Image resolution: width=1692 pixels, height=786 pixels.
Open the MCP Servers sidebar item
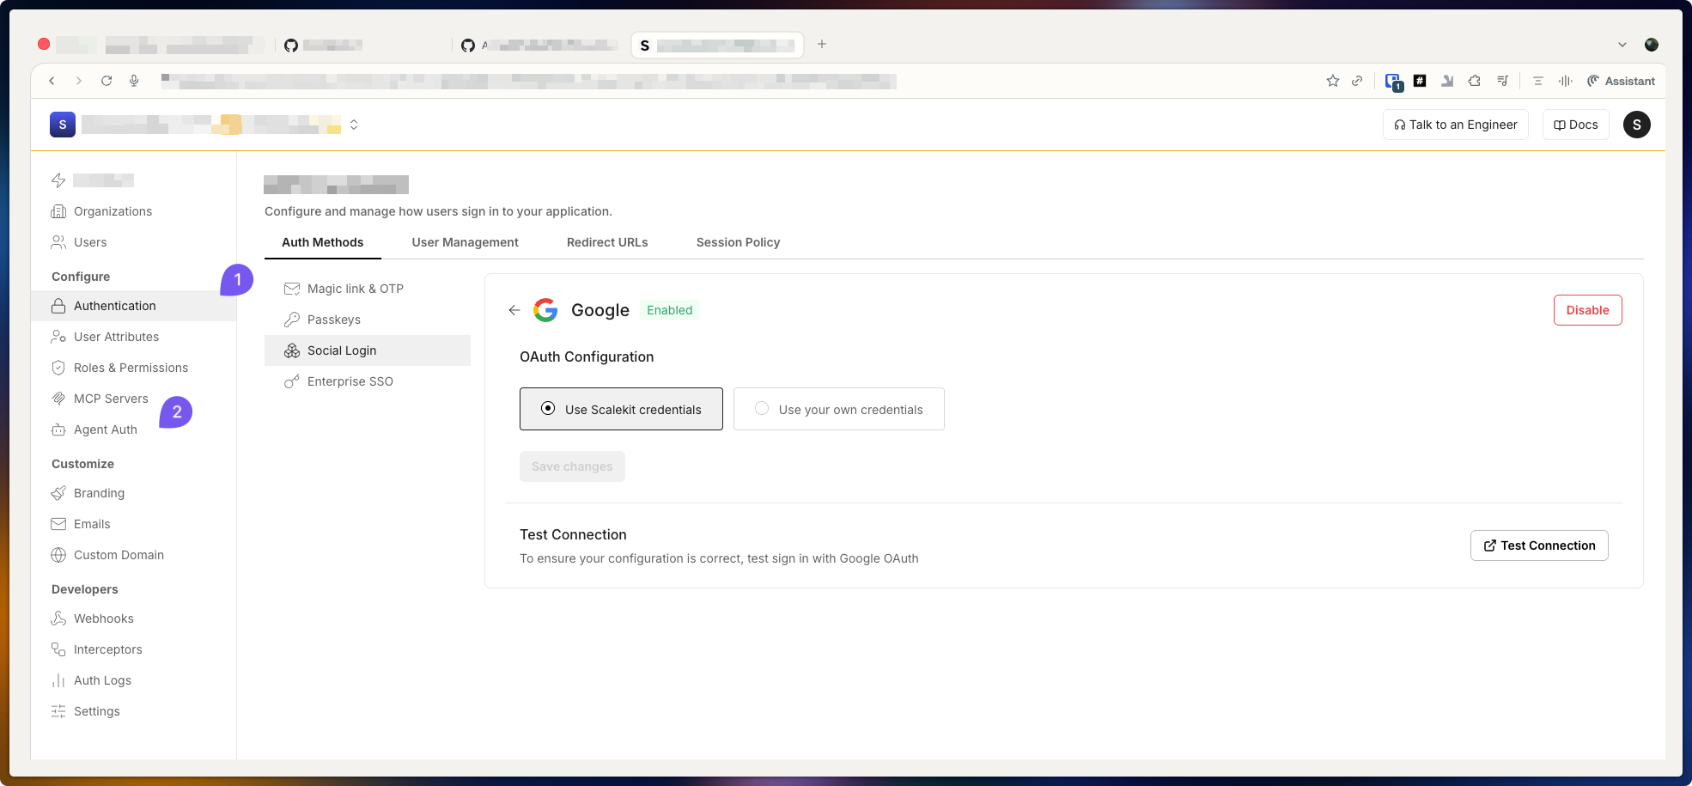coord(111,399)
